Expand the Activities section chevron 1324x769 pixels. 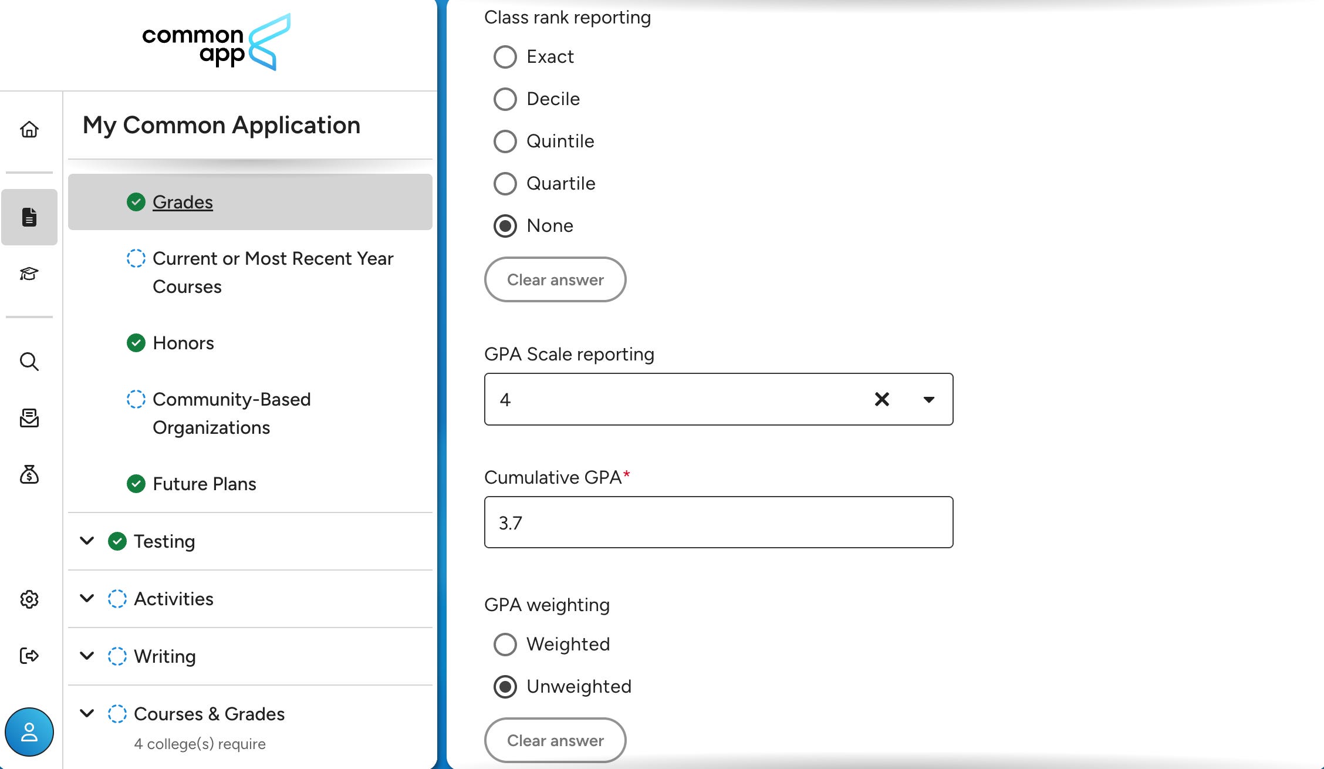pyautogui.click(x=87, y=598)
